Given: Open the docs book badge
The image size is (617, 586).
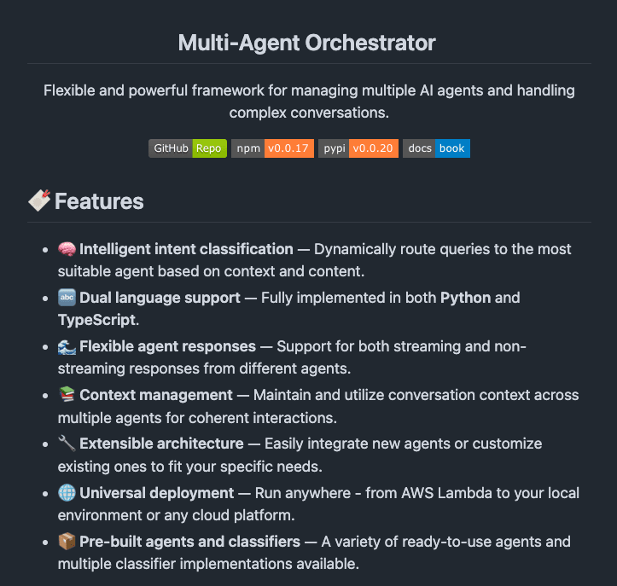Looking at the screenshot, I should [436, 148].
